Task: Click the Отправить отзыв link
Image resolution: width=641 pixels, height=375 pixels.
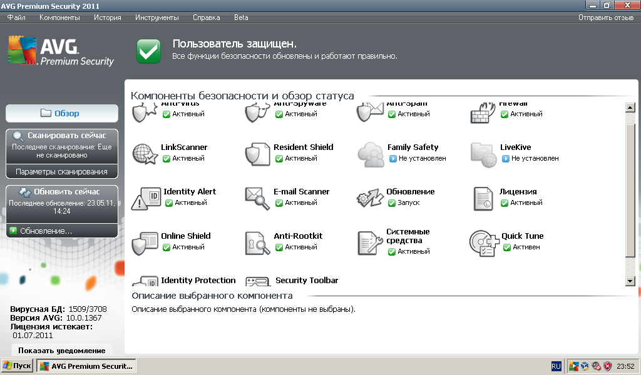Action: point(606,17)
